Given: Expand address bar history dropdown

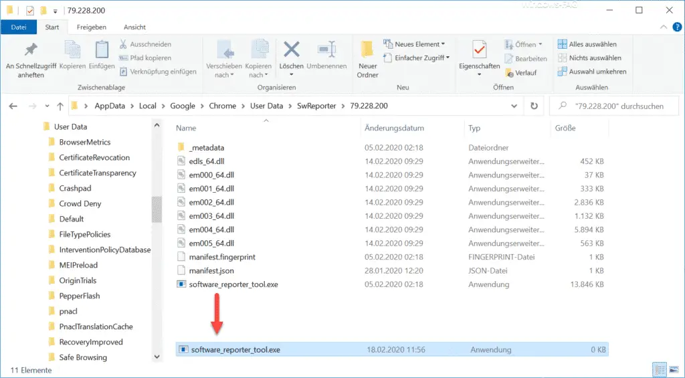Looking at the screenshot, I should click(x=514, y=106).
